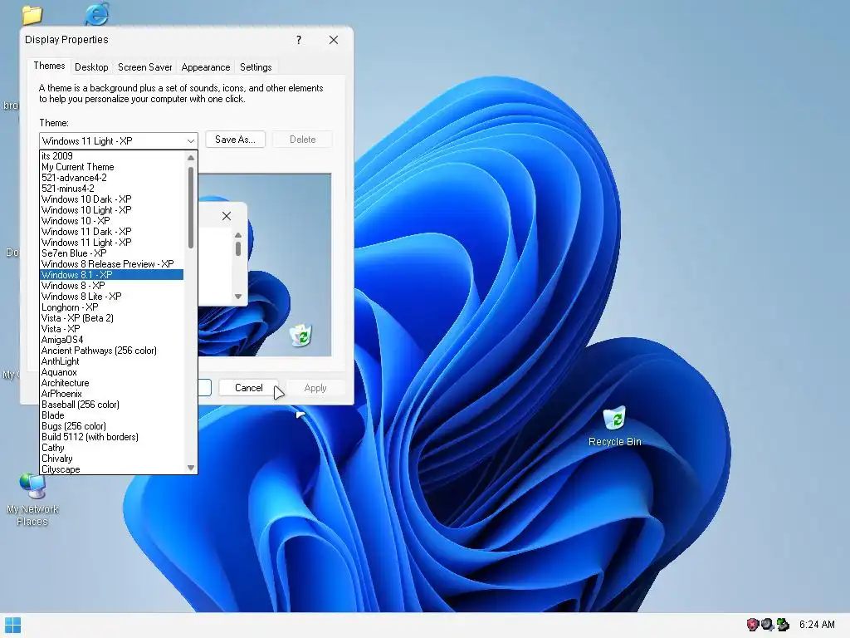Viewport: 850px width, 638px height.
Task: Choose the 'AmigaOS4' theme
Action: 112,340
